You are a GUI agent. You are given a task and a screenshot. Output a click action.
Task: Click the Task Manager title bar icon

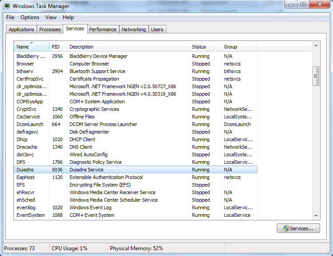[x=7, y=6]
